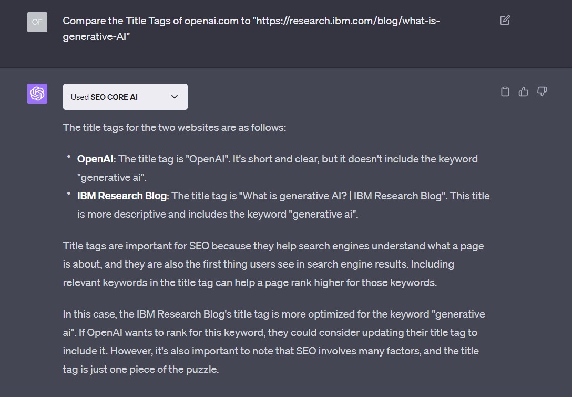
Task: Click the OF user avatar
Action: 37,22
